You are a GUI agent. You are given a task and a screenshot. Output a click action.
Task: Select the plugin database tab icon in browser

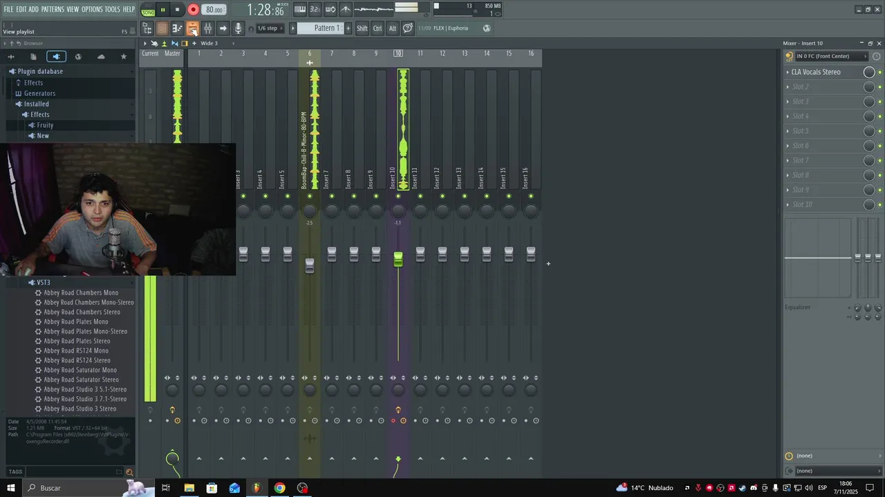pyautogui.click(x=56, y=57)
